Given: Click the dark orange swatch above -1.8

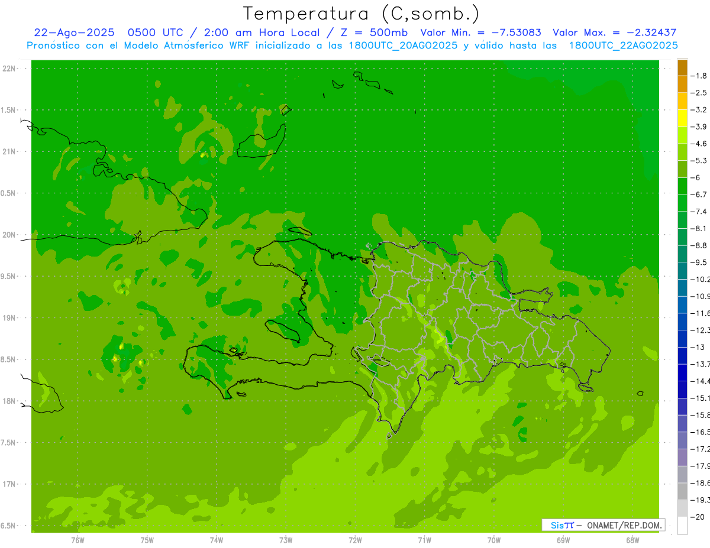Looking at the screenshot, I should pyautogui.click(x=682, y=67).
